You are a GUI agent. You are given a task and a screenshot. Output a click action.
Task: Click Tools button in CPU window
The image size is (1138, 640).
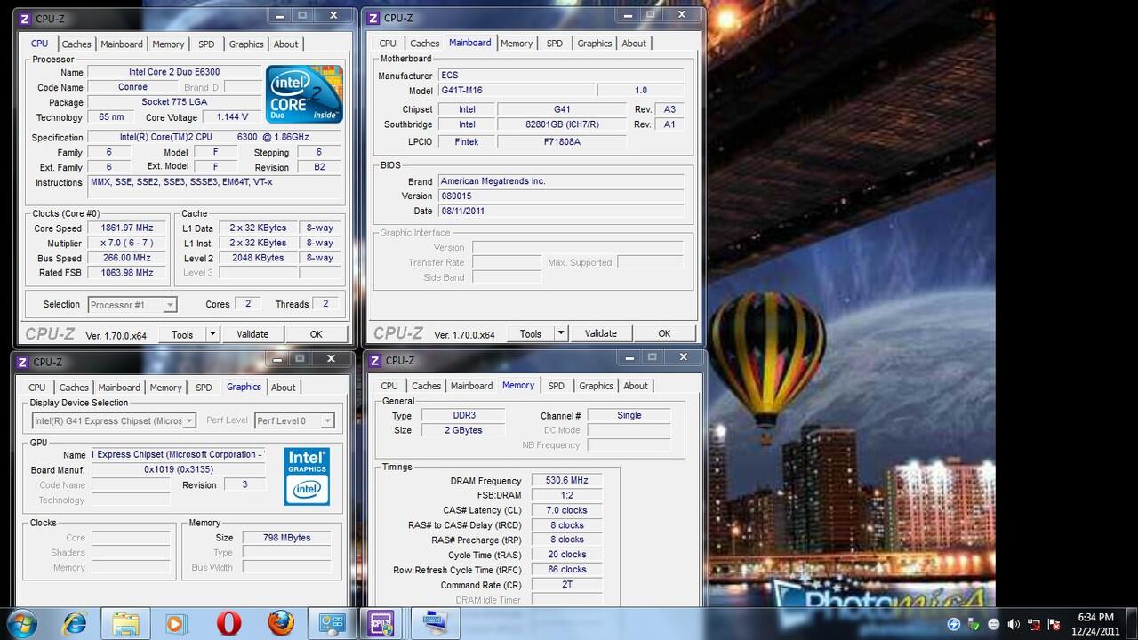click(x=182, y=334)
